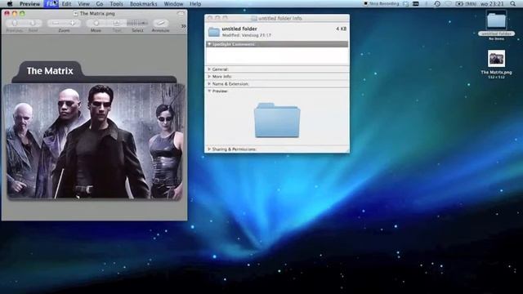Open the Apple menu
Viewport: 523px width, 294px height.
point(10,4)
